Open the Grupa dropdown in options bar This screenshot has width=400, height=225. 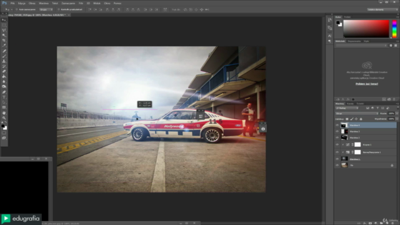[x=46, y=9]
